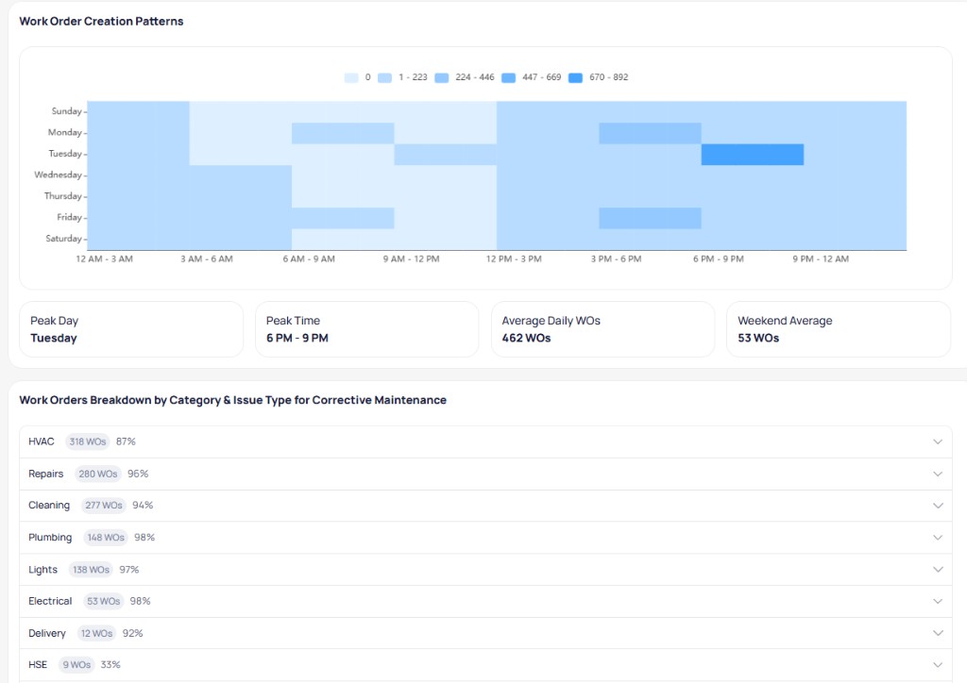Select the darkest Tuesday 6 PM - 9 PM heatmap cell
This screenshot has width=967, height=683.
(753, 155)
